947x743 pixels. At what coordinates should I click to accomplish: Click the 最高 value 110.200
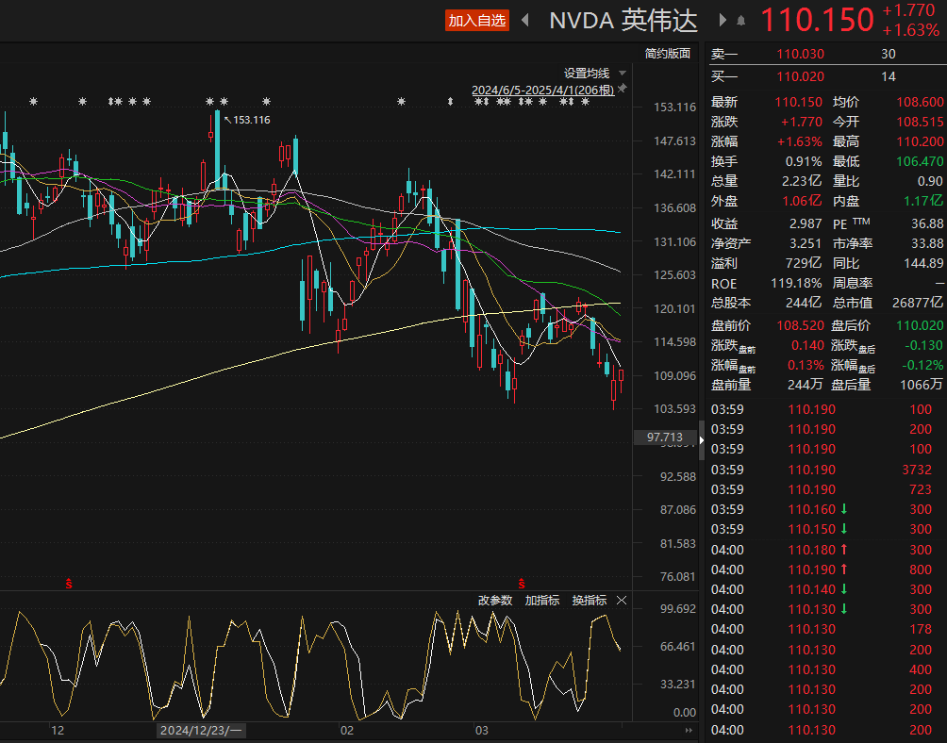(920, 141)
